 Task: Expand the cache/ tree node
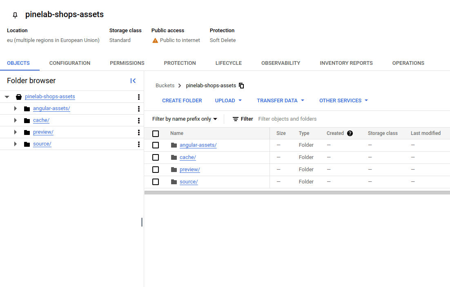(15, 120)
